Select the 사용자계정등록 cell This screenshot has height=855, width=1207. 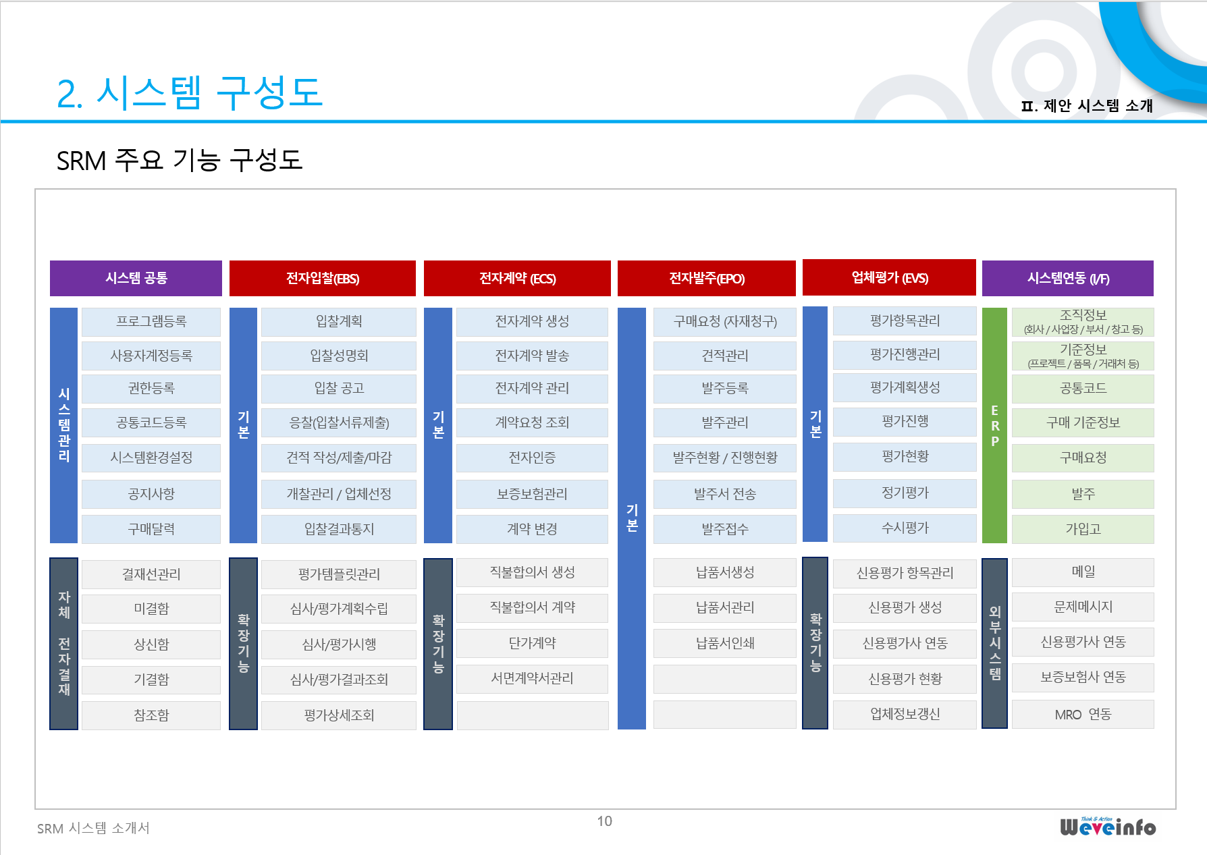(x=151, y=356)
